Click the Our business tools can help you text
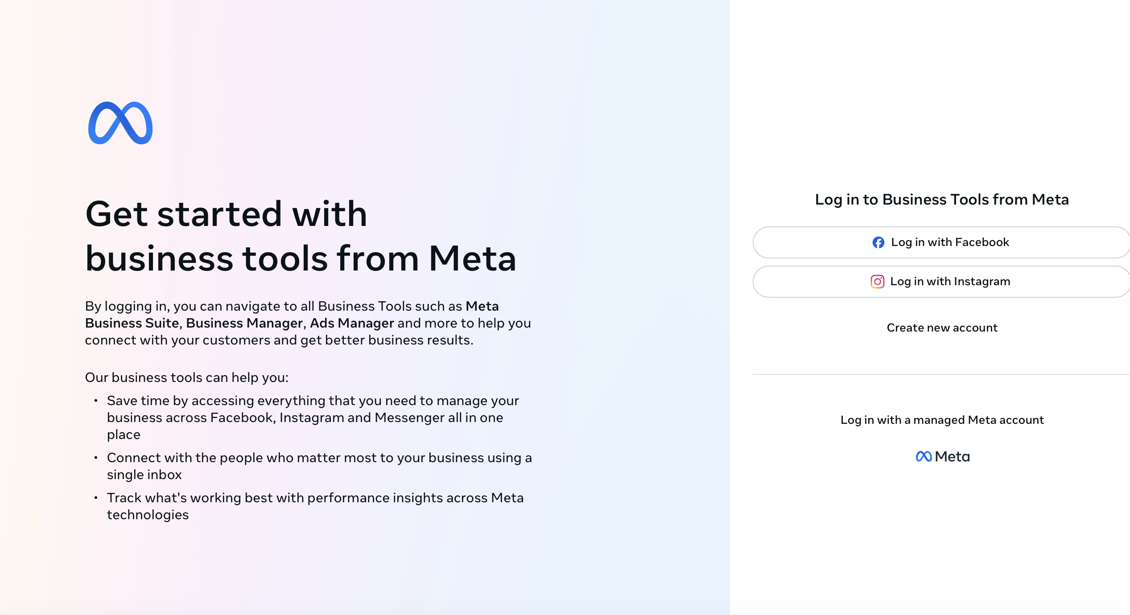 186,377
